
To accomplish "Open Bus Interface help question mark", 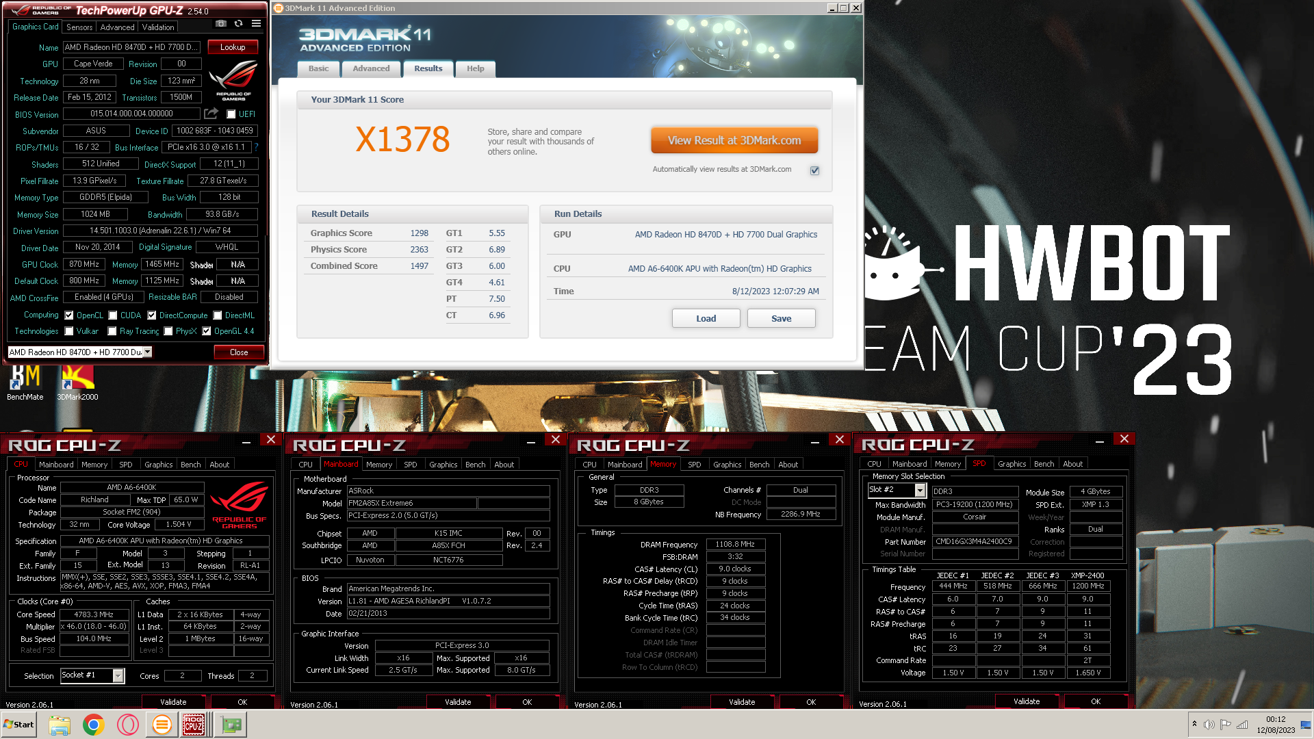I will 256,147.
